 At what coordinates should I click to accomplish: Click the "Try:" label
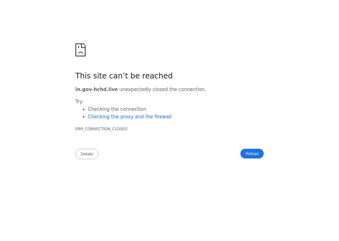click(79, 102)
